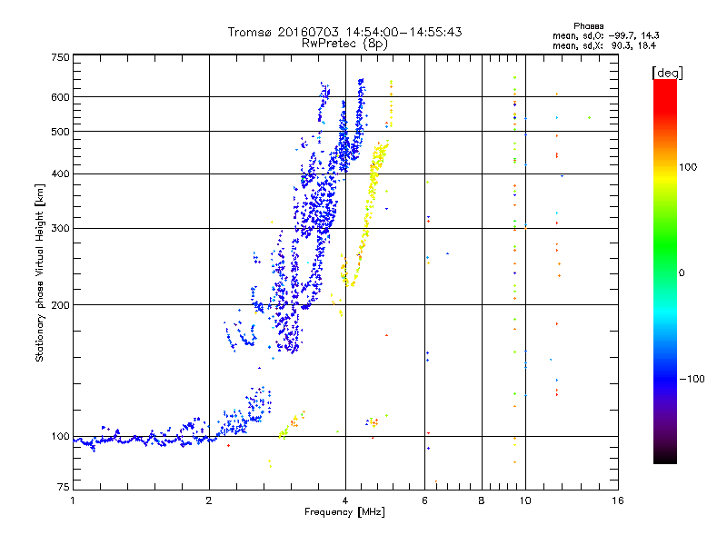Viewport: 727px width, 545px height.
Task: Click the rainbow phase colorbar
Action: point(665,271)
